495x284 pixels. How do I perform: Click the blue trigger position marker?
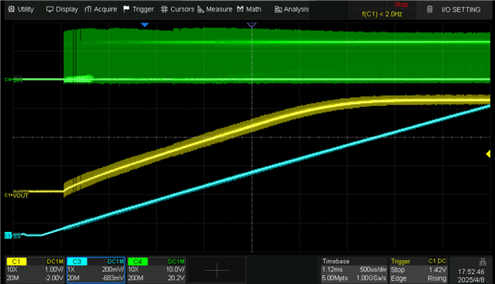[x=145, y=25]
